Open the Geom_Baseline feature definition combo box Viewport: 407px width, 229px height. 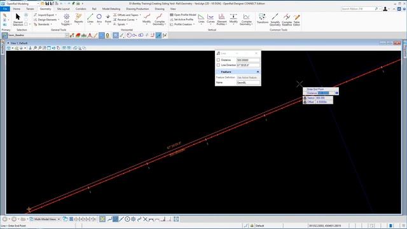point(38,36)
